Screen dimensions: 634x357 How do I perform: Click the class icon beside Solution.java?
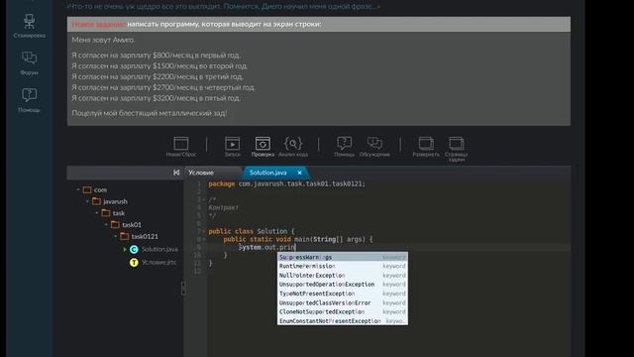pos(134,249)
